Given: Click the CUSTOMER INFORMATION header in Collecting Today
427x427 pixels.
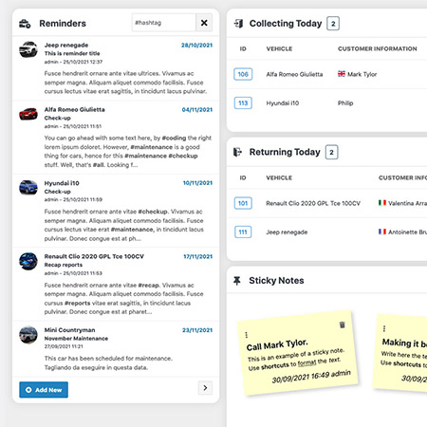Looking at the screenshot, I should click(x=378, y=48).
